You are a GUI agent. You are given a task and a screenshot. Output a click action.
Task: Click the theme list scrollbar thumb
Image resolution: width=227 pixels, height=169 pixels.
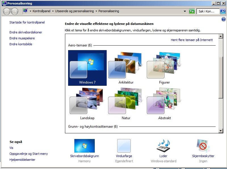221,78
